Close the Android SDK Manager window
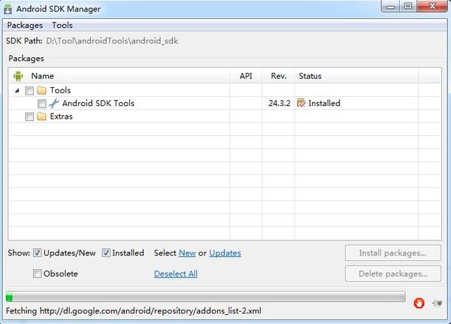451x324 pixels. (x=432, y=6)
